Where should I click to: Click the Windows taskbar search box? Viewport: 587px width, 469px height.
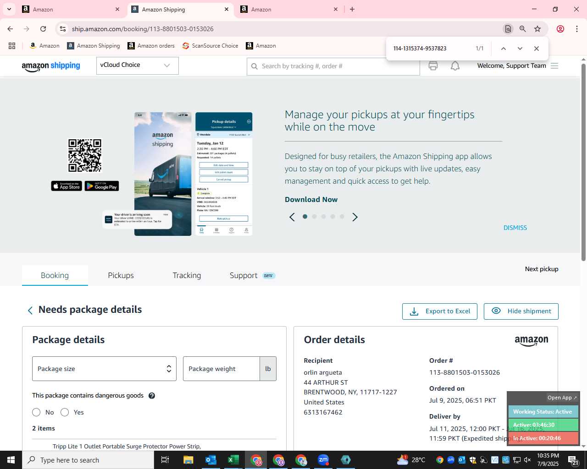(x=88, y=460)
